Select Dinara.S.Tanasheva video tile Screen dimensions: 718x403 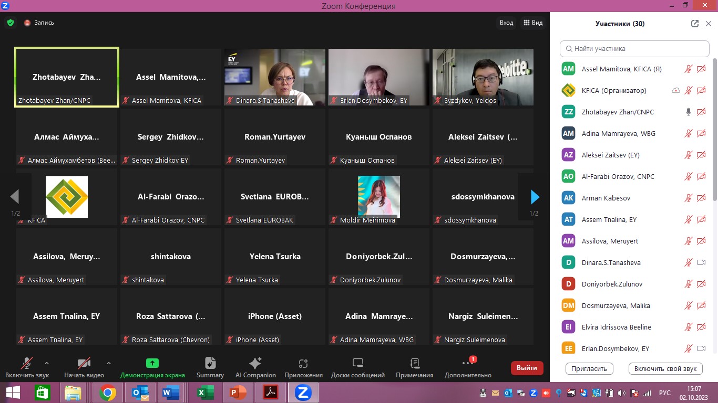click(x=275, y=77)
